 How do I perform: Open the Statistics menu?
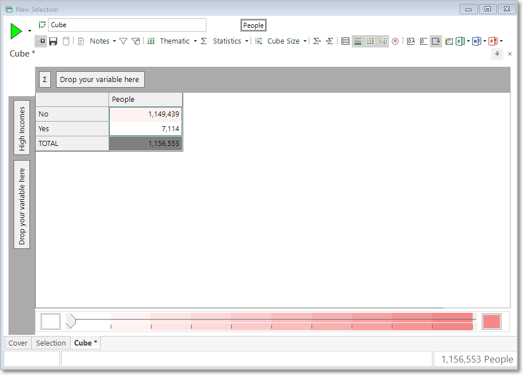(227, 41)
